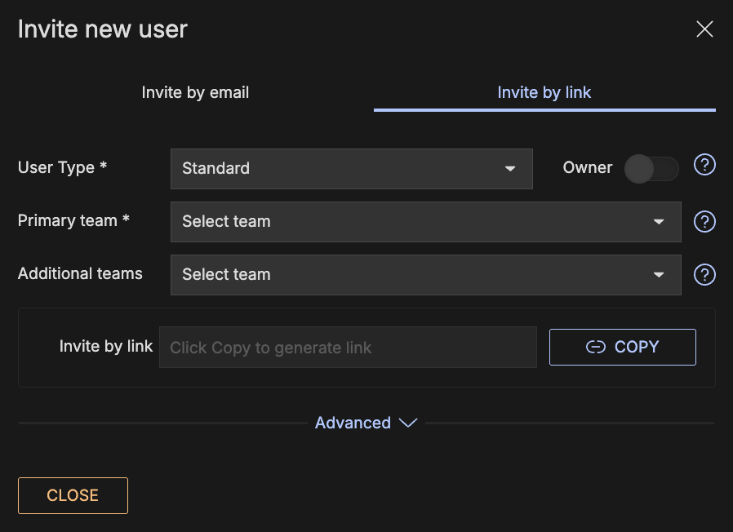The width and height of the screenshot is (733, 532).
Task: Enable the Owner toggle switch
Action: tap(651, 169)
